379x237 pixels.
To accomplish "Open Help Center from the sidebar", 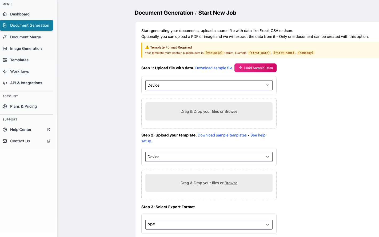I will pos(21,130).
